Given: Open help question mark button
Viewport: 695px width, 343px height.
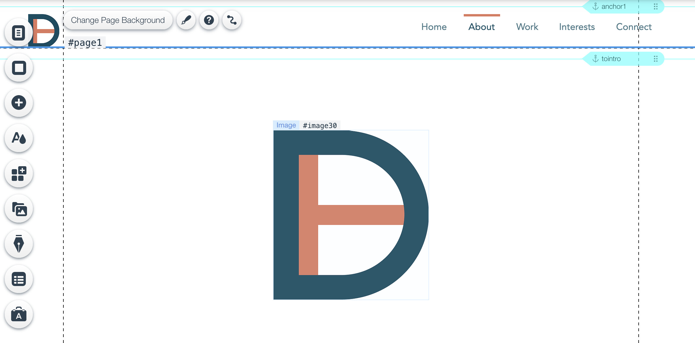Looking at the screenshot, I should point(209,20).
